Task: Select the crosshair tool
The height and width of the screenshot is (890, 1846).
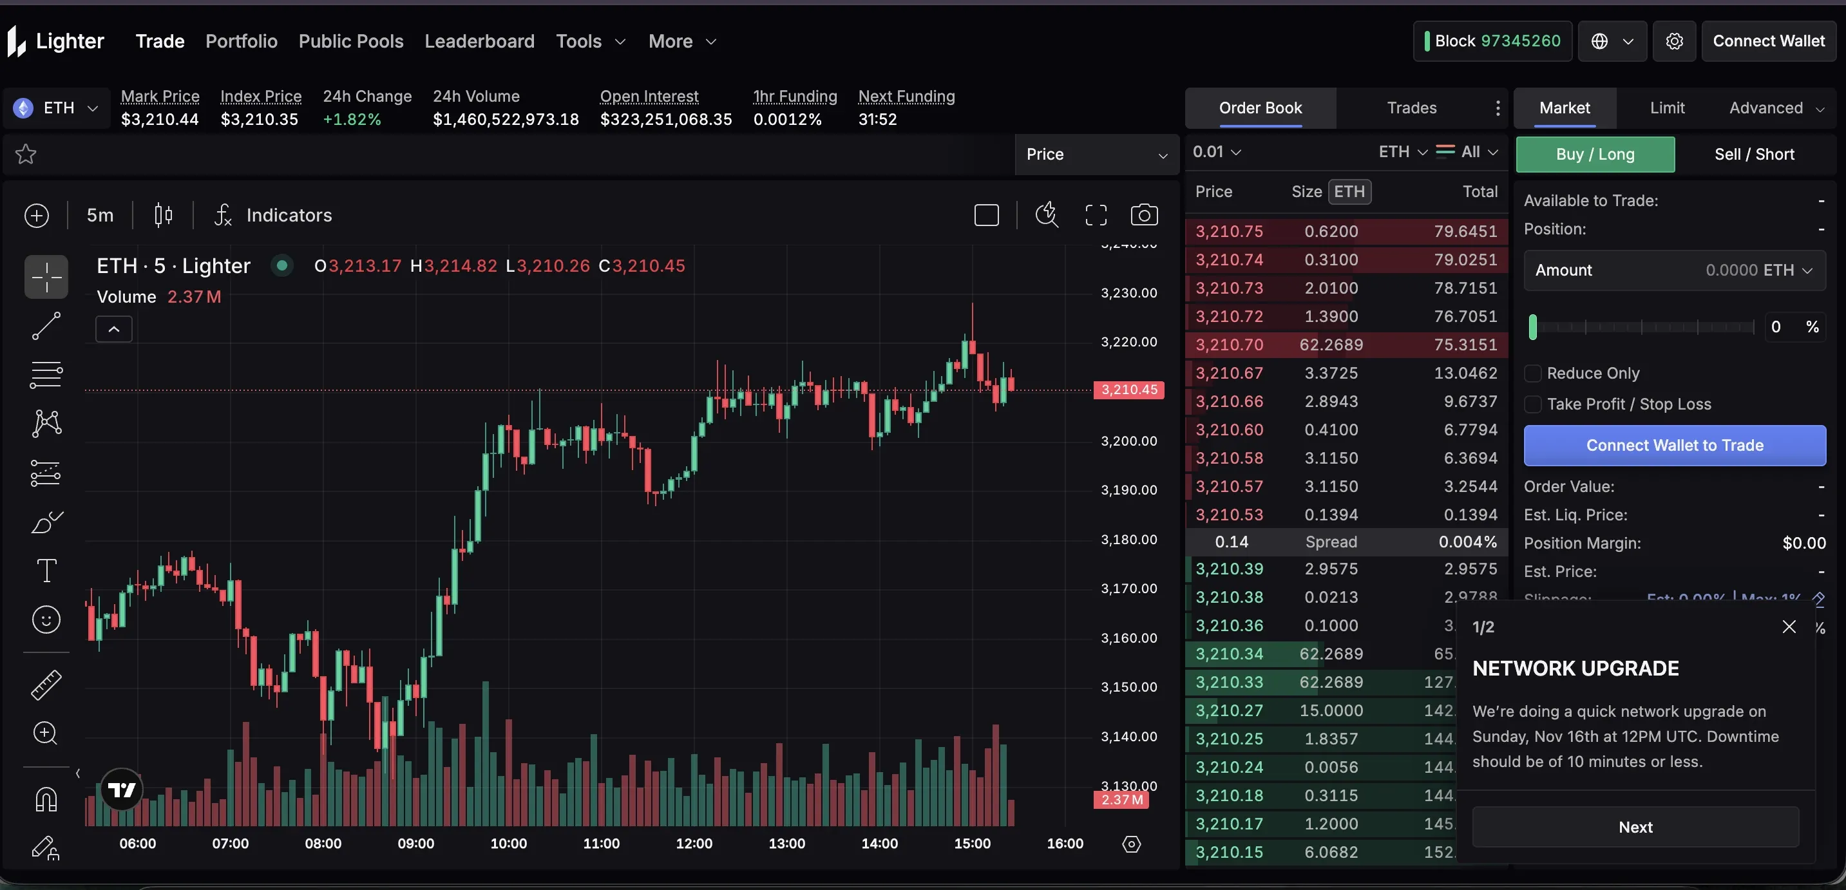Action: pos(45,278)
